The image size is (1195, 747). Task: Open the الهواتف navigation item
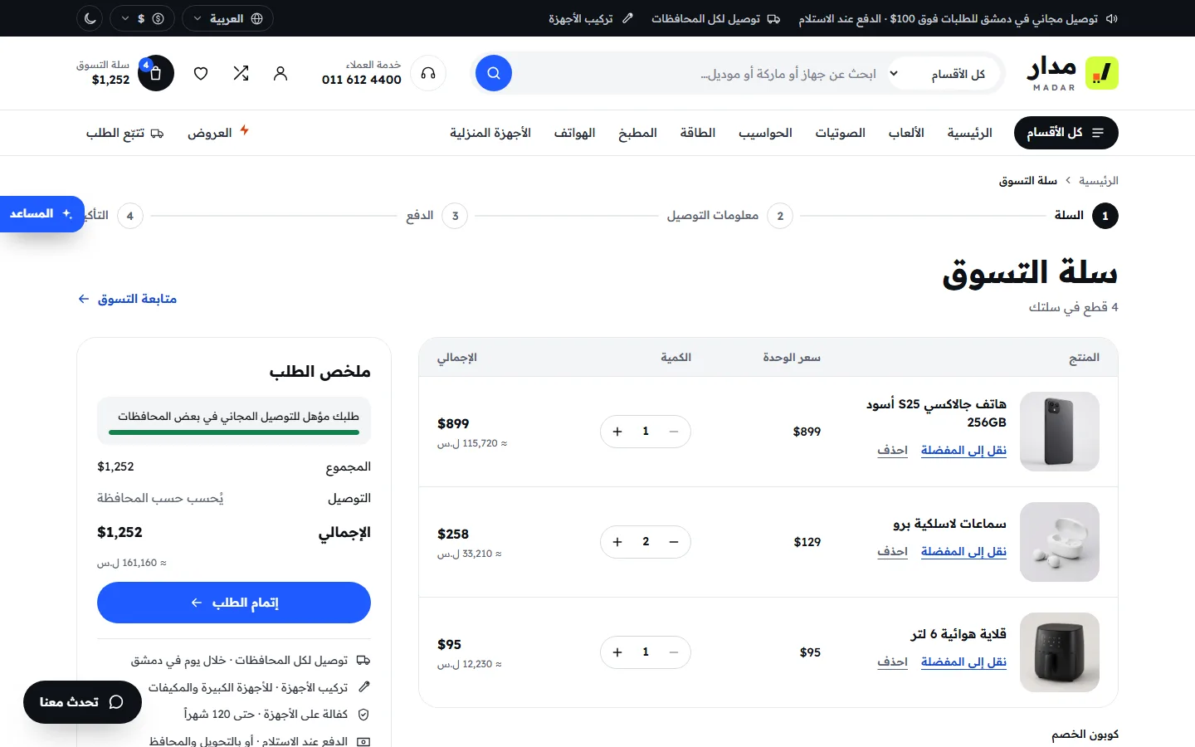pos(574,133)
